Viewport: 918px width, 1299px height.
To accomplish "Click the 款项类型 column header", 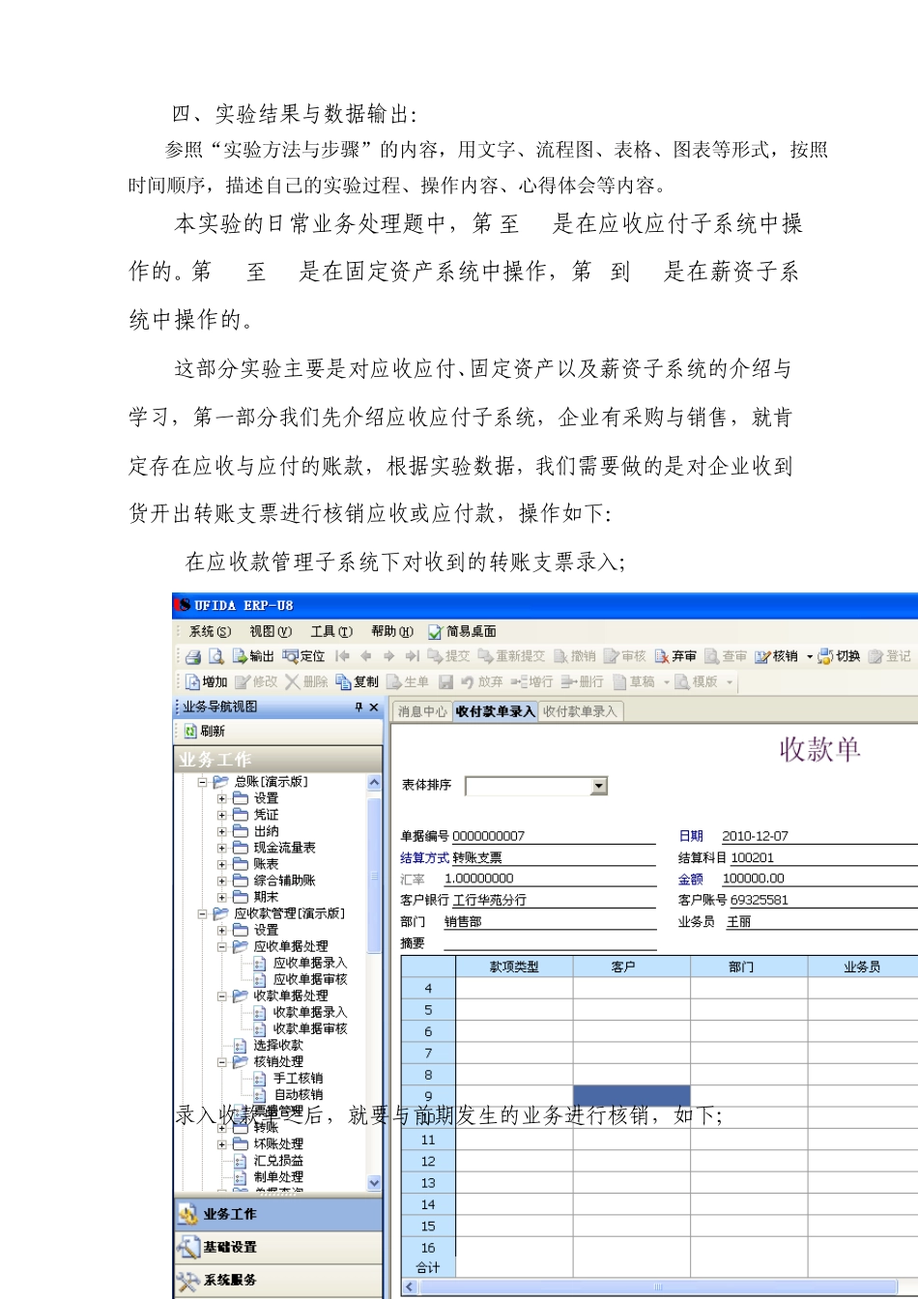I will pos(514,967).
